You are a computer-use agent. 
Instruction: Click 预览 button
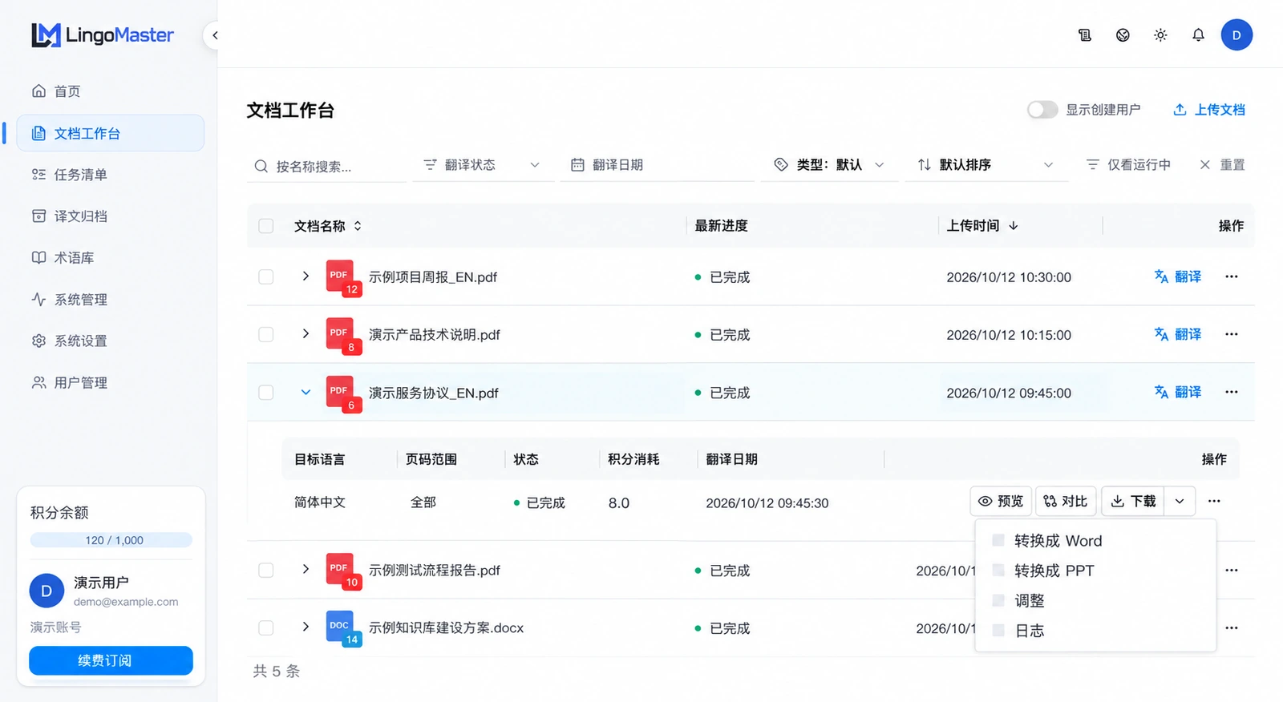point(1001,502)
